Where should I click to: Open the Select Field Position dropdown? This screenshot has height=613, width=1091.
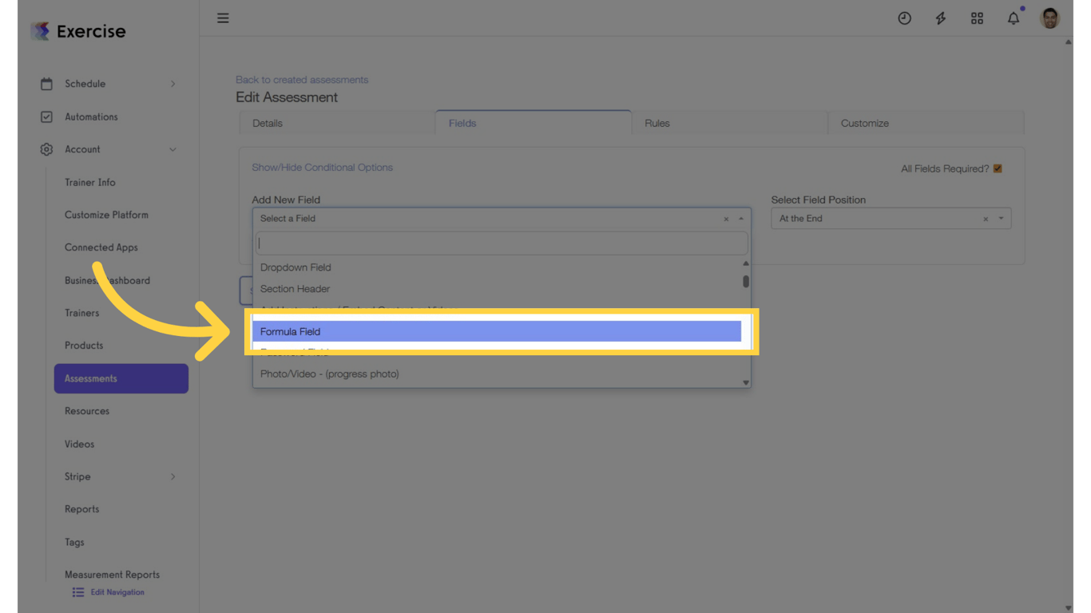point(891,218)
